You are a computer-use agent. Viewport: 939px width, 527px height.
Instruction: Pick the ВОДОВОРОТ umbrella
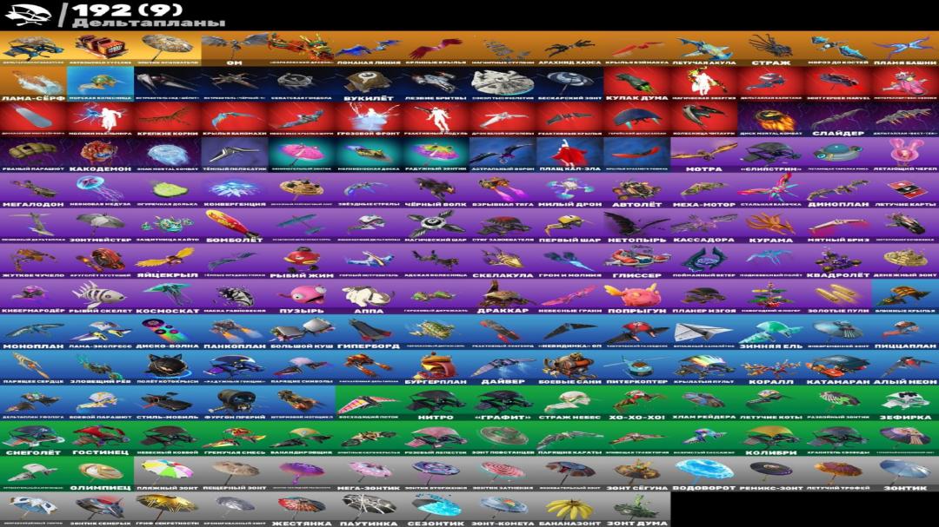(704, 473)
